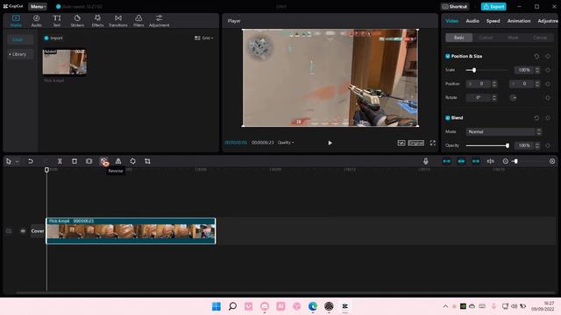The height and width of the screenshot is (315, 561).
Task: Click the Freeze frame icon in timeline toolbar
Action: (89, 161)
